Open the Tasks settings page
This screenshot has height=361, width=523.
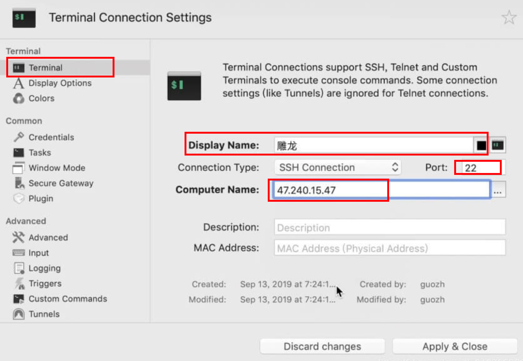pos(39,152)
